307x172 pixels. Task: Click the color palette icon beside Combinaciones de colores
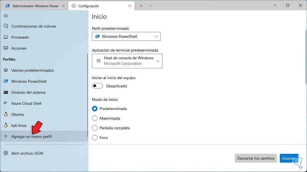pos(6,26)
